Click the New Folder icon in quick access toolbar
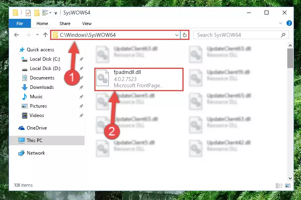This screenshot has width=301, height=200. (37, 13)
